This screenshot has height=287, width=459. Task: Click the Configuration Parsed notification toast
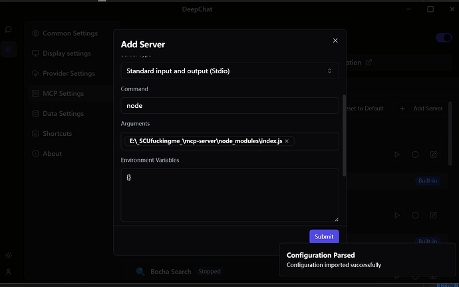click(x=367, y=260)
